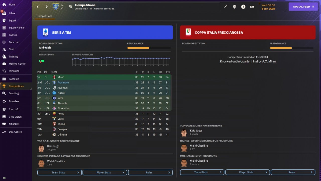Open Rules under Serie A TIM
The width and height of the screenshot is (321, 181).
pyautogui.click(x=150, y=172)
